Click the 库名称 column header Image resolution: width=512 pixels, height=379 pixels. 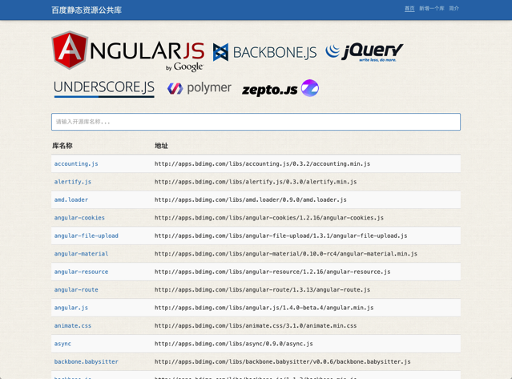click(x=62, y=146)
